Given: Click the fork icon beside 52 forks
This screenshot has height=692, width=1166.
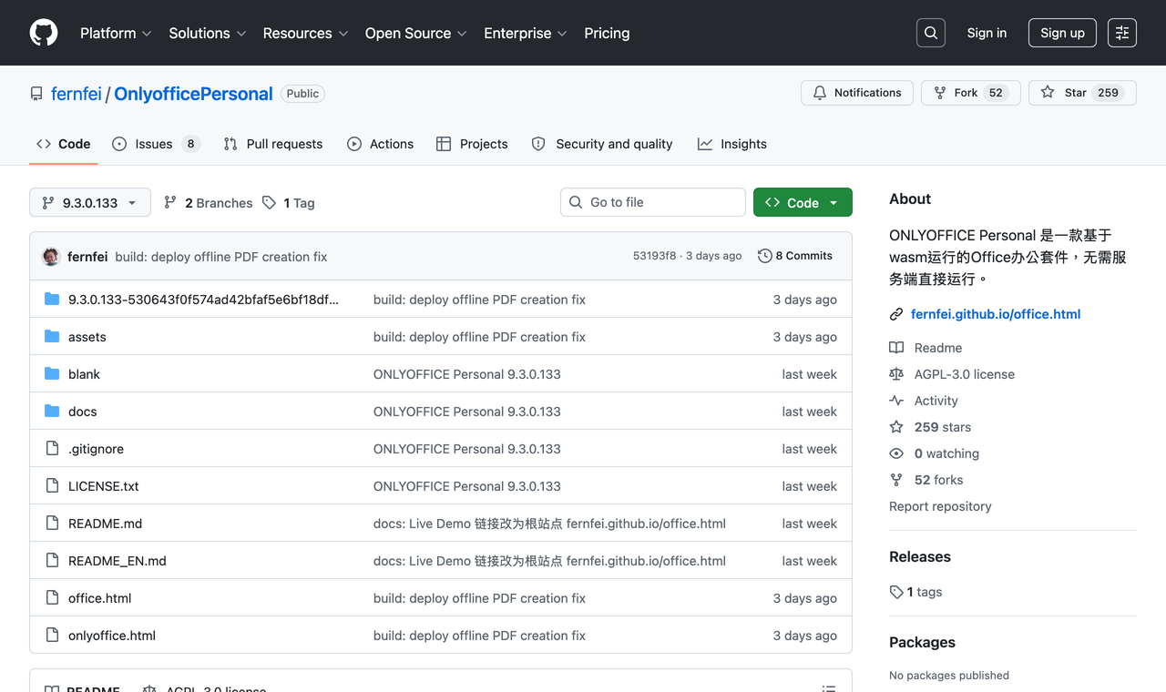Looking at the screenshot, I should pyautogui.click(x=896, y=480).
